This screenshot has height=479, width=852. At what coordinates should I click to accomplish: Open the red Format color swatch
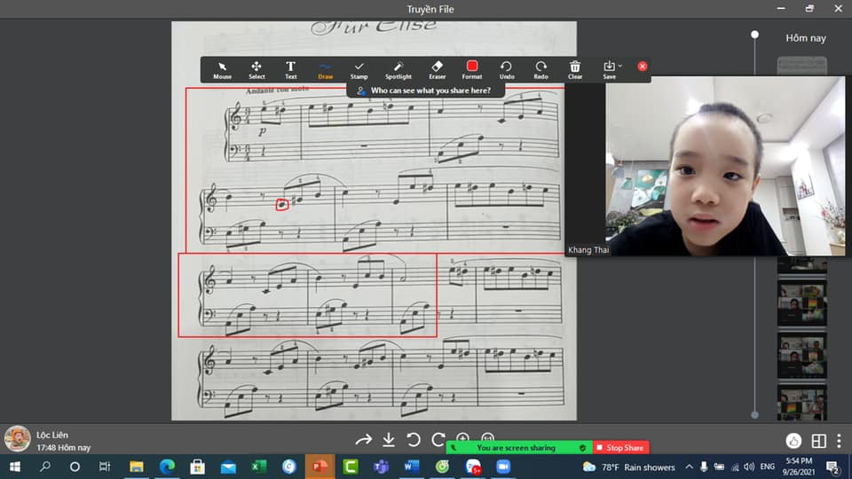tap(472, 67)
